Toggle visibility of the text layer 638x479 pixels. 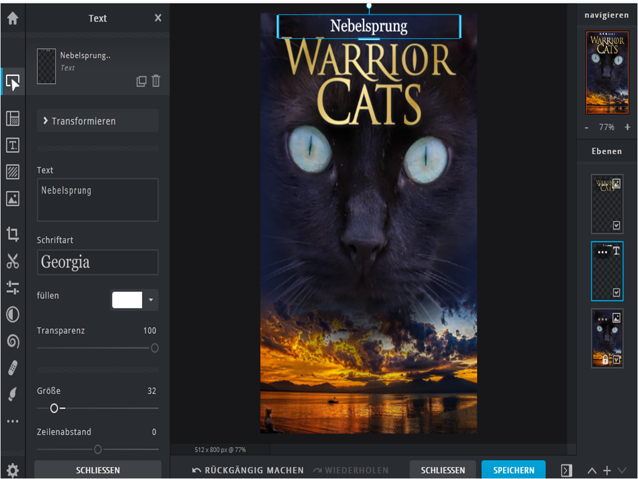click(616, 292)
